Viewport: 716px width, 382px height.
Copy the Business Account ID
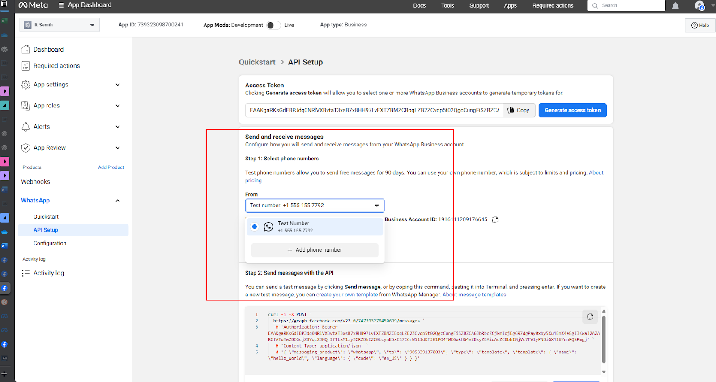495,219
